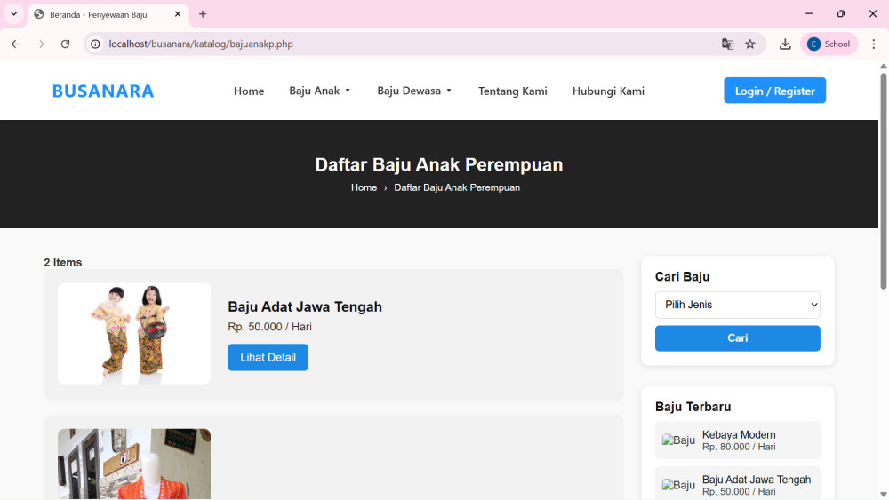Expand the tab search dropdown arrow
Image resolution: width=889 pixels, height=500 pixels.
[x=13, y=14]
